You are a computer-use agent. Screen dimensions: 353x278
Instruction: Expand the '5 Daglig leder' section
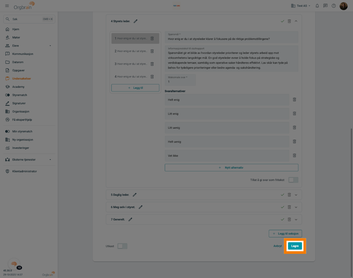(x=296, y=195)
